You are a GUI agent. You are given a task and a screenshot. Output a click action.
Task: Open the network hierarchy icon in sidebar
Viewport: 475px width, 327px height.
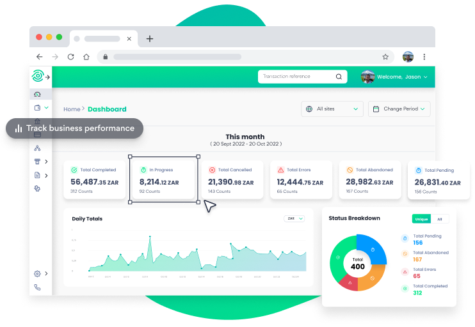(x=37, y=148)
